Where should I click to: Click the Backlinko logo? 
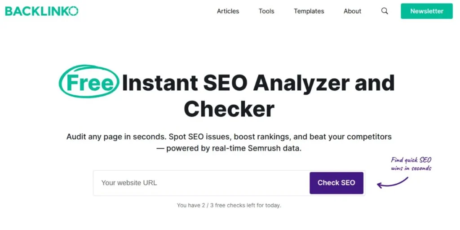(41, 11)
